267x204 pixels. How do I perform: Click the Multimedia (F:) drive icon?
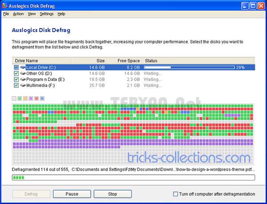[x=23, y=85]
